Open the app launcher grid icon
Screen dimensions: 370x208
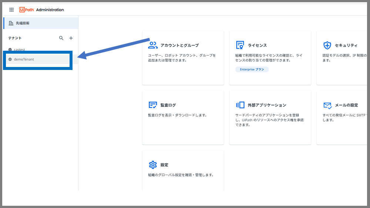(11, 10)
